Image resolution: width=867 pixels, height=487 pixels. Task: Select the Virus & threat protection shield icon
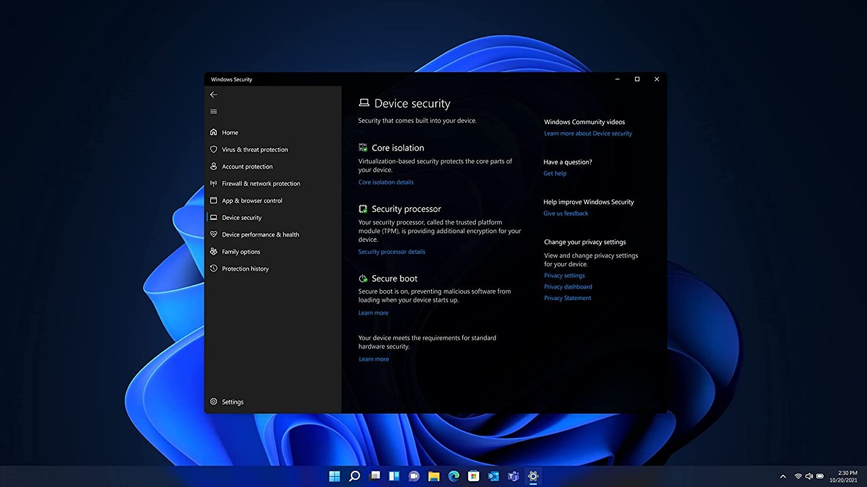pyautogui.click(x=214, y=149)
